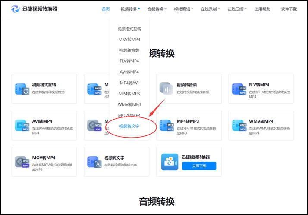Screen dimensions: 308x215
Task: Click the FLV转MP4 card icon
Action: tap(239, 89)
